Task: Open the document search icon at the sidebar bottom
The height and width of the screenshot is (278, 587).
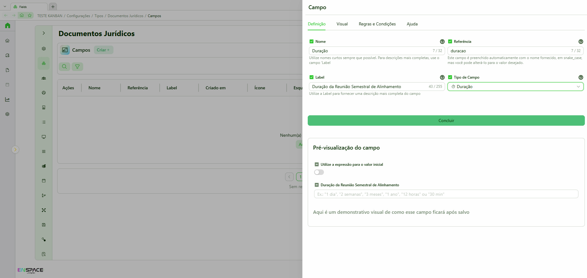Action: 44,254
